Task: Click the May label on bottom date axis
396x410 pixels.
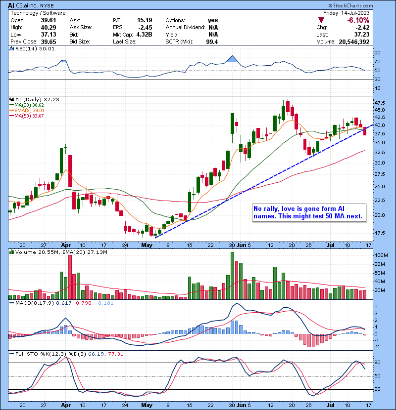Action: pyautogui.click(x=145, y=404)
